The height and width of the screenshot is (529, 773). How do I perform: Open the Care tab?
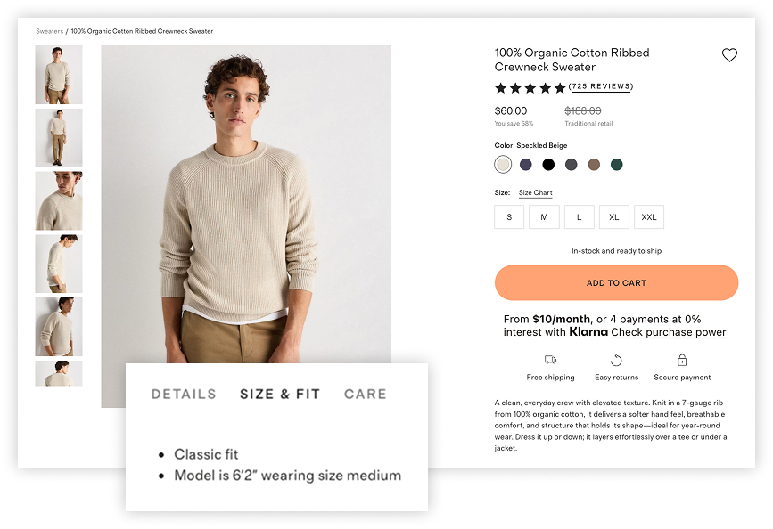pyautogui.click(x=365, y=394)
